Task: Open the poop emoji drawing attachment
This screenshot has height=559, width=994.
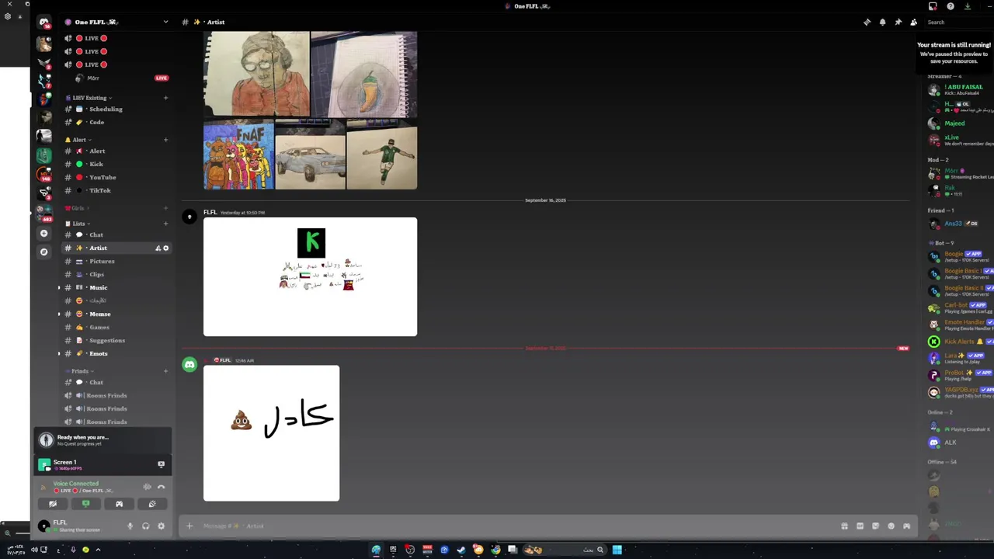Action: pyautogui.click(x=271, y=433)
